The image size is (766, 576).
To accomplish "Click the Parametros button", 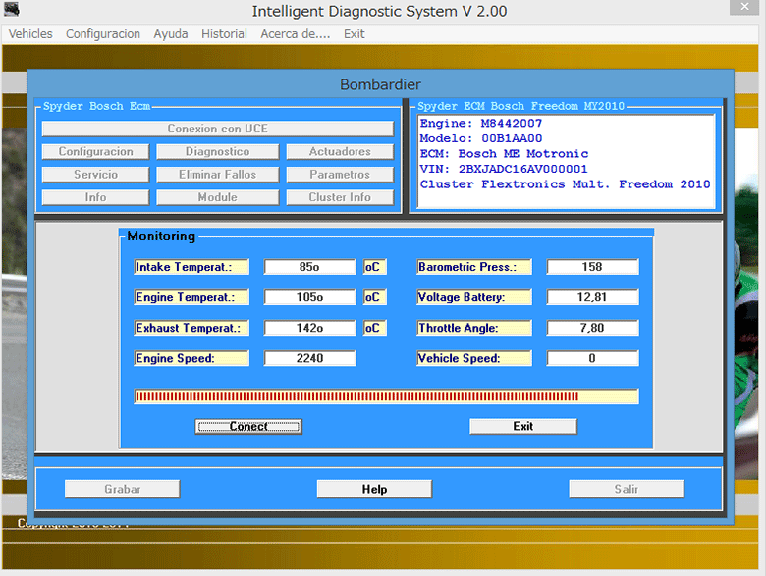I will pyautogui.click(x=340, y=175).
